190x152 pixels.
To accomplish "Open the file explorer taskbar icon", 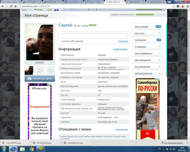I will pos(22,149).
